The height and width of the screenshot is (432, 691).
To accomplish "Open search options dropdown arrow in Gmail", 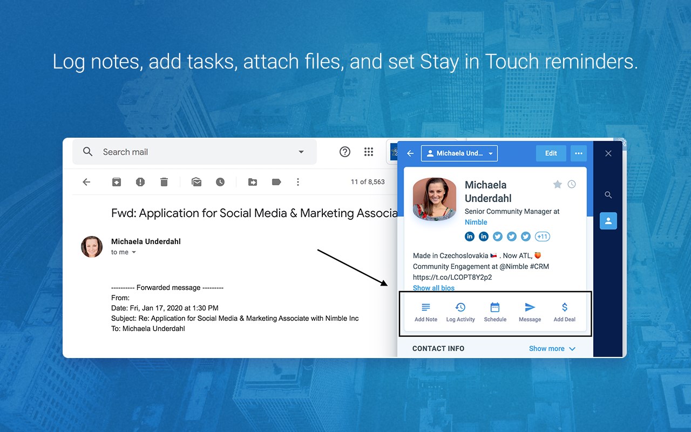I will pos(301,152).
